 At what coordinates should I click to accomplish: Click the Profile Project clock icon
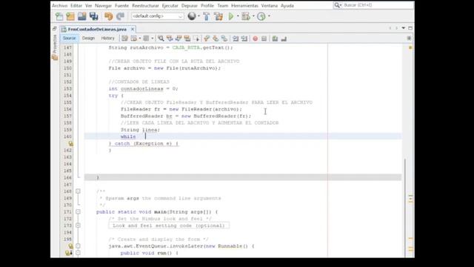(x=261, y=16)
